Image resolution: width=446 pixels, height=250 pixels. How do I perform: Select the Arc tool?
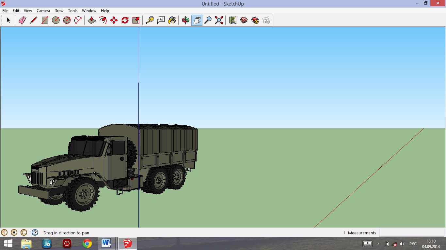[78, 20]
